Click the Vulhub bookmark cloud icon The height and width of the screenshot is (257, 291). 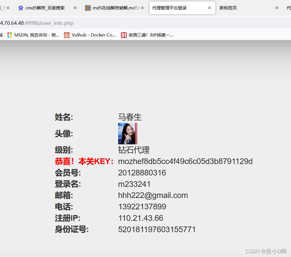pos(67,35)
